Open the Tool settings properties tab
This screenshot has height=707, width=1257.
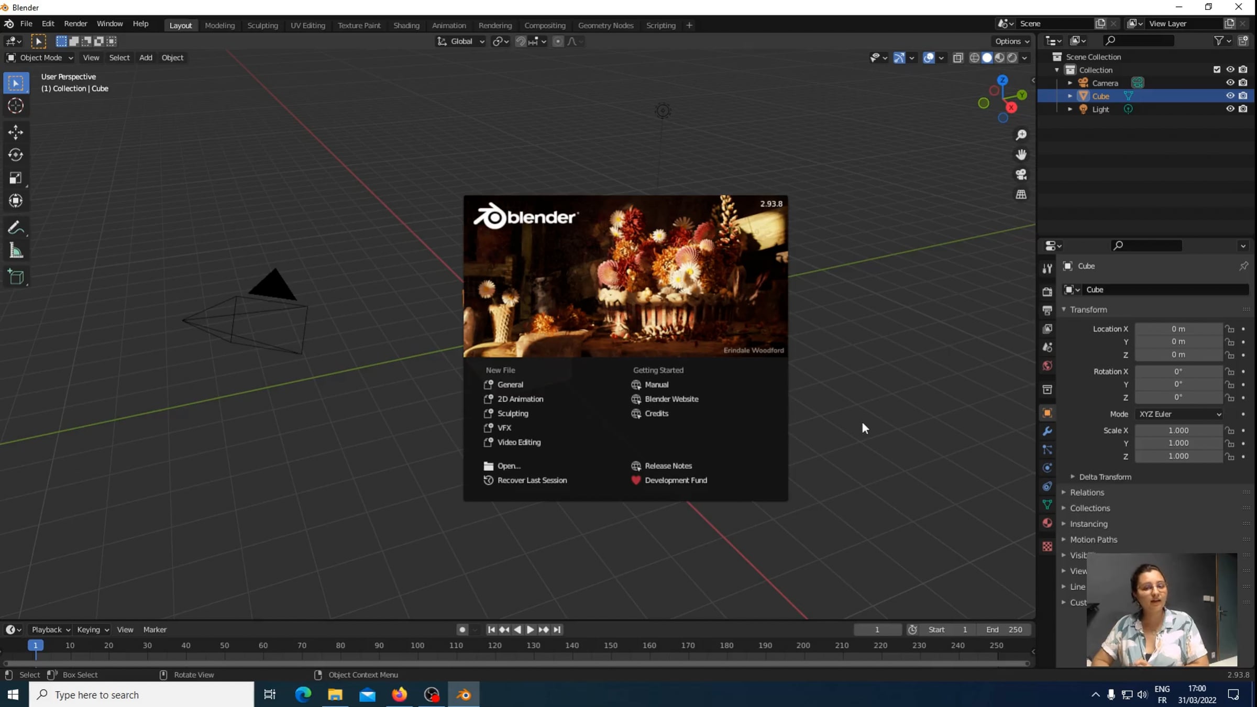[1047, 268]
